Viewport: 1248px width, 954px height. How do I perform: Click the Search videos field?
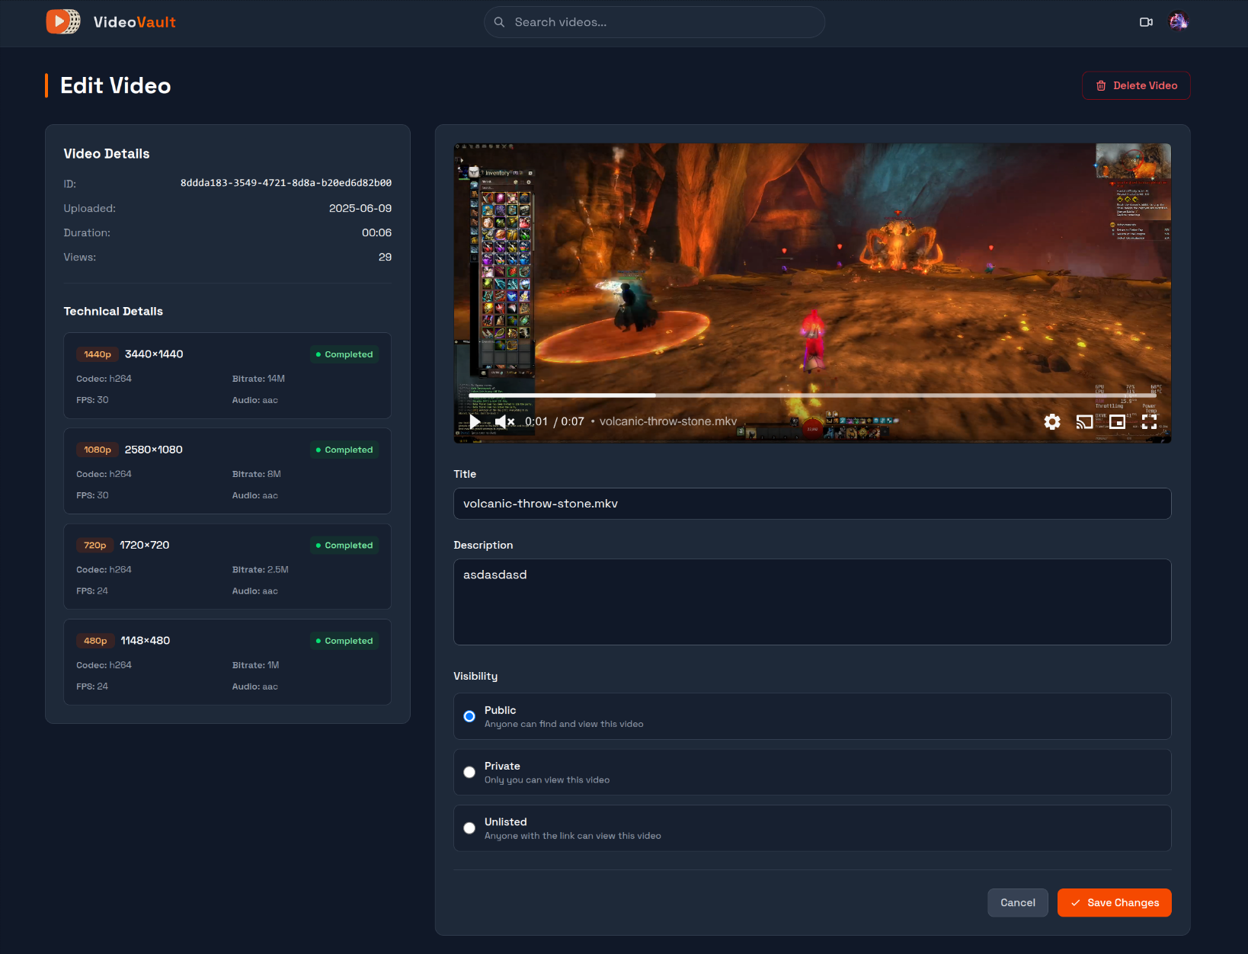(654, 22)
